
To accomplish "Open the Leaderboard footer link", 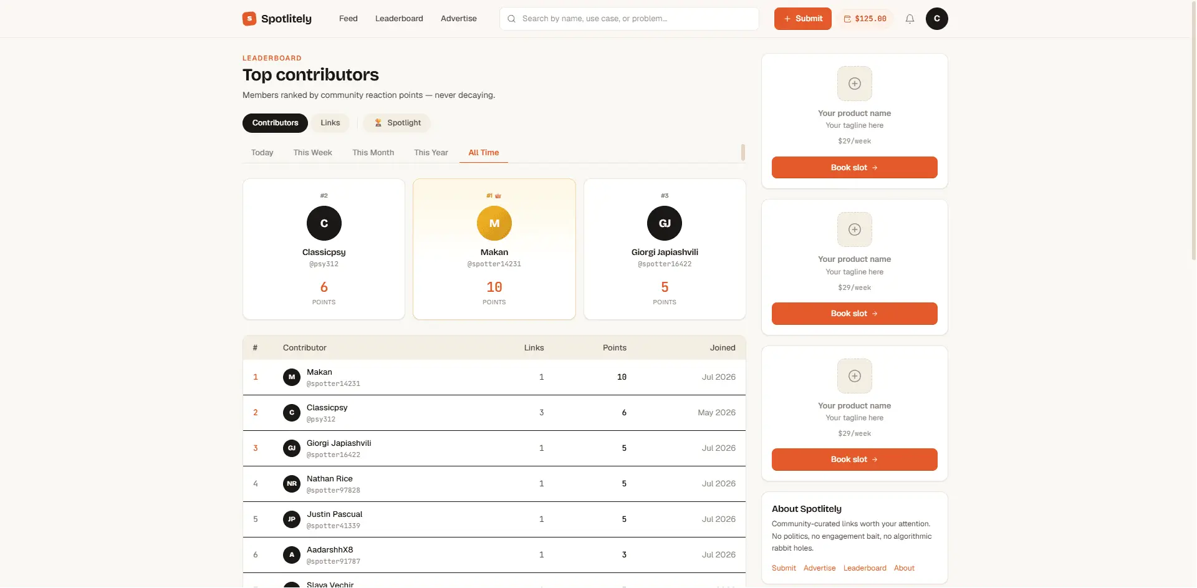I will pos(865,568).
